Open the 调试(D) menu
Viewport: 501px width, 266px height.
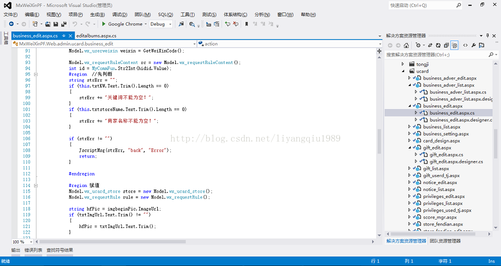point(120,14)
